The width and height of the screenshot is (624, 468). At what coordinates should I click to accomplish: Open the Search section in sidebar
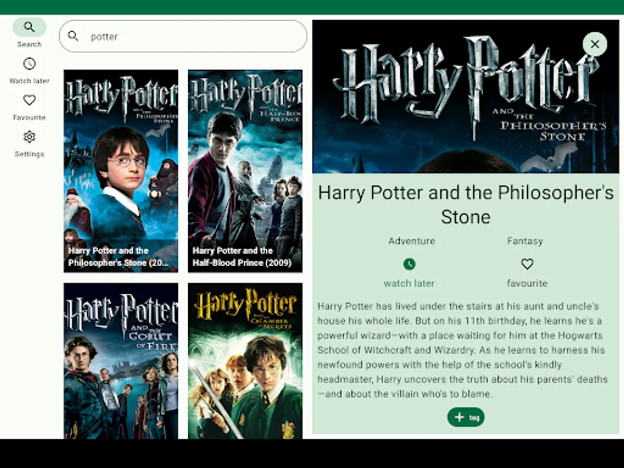click(29, 33)
